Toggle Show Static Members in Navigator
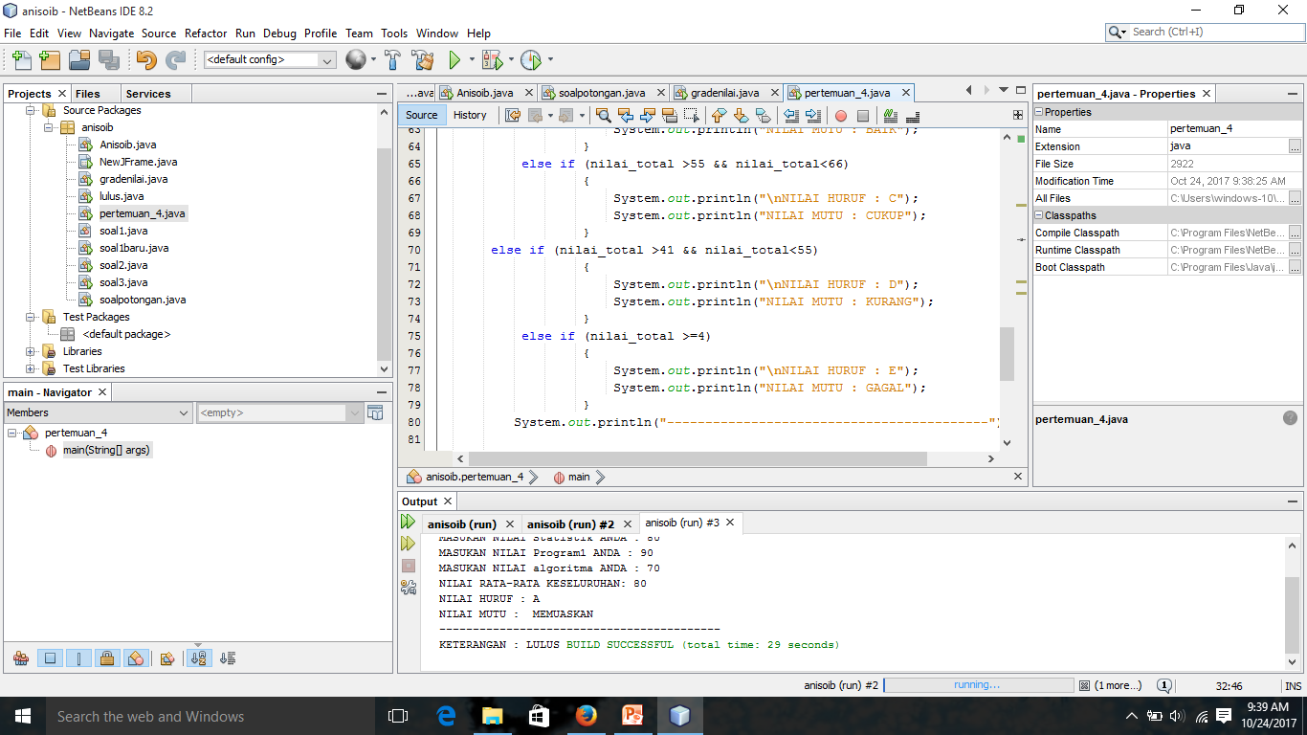 pyautogui.click(x=79, y=658)
